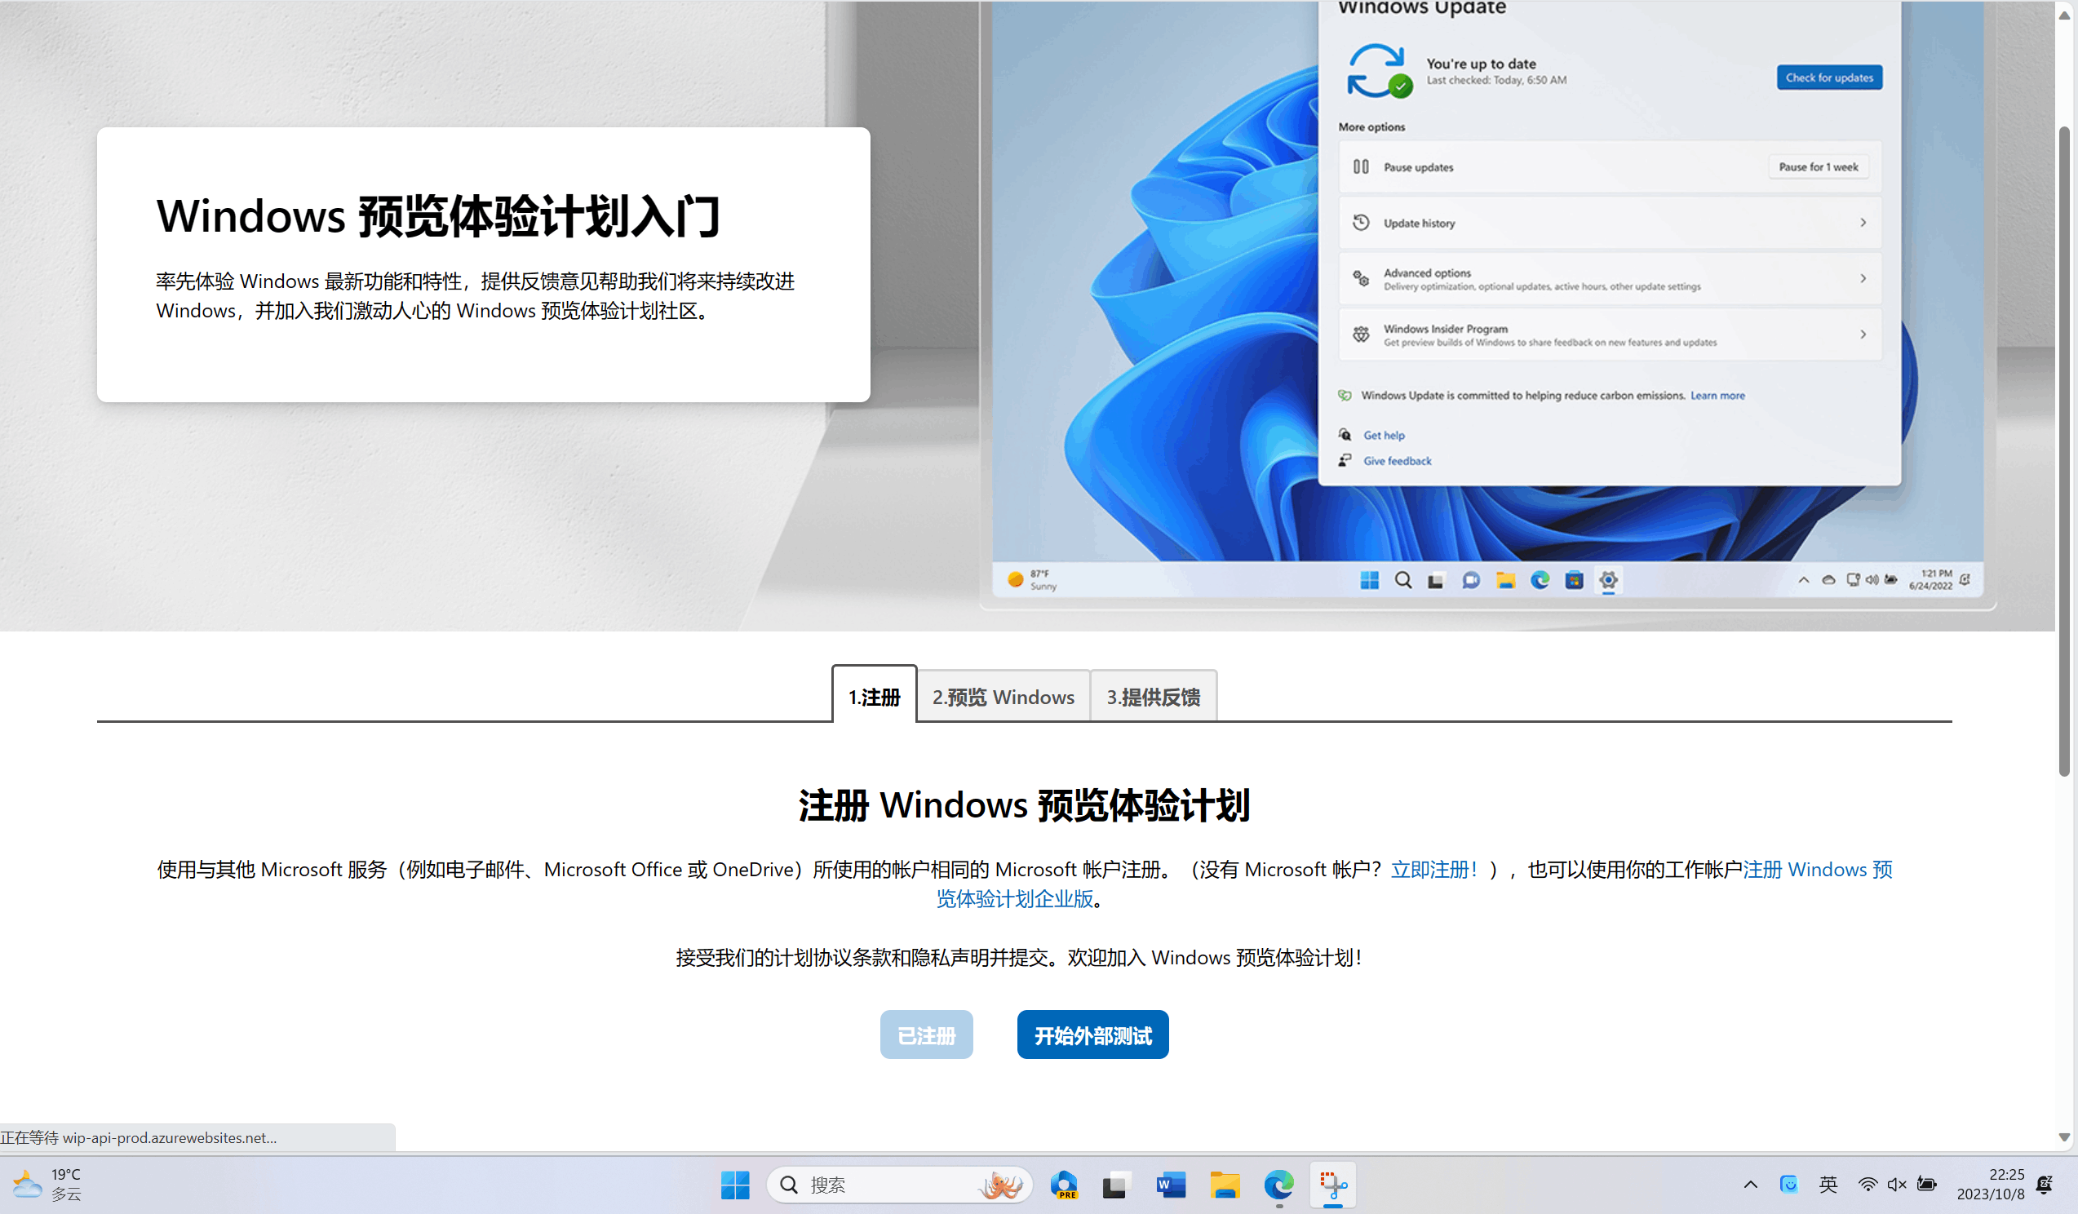Click the page vertical scrollbar thumb
The image size is (2078, 1214).
click(x=2063, y=451)
